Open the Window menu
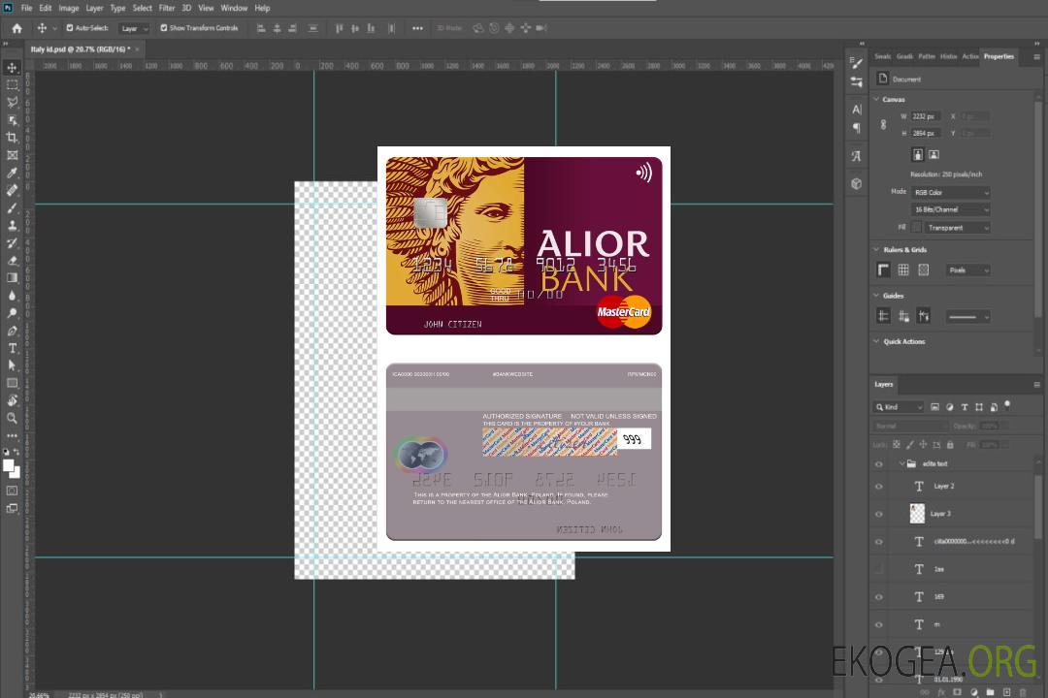1048x698 pixels. (234, 8)
